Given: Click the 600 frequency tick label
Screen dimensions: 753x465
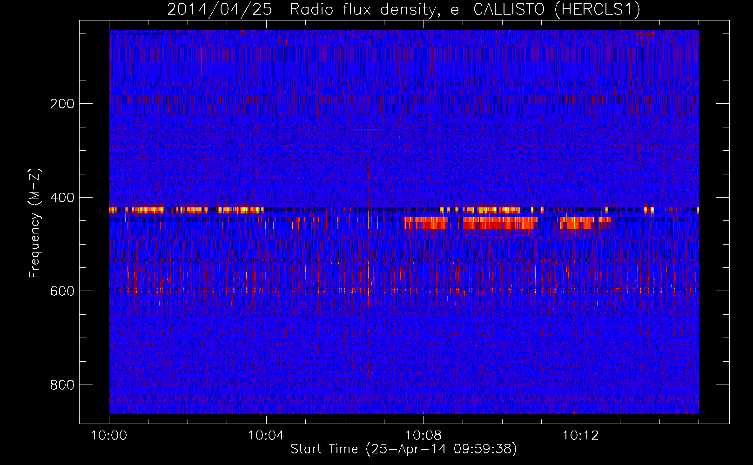Looking at the screenshot, I should click(62, 291).
